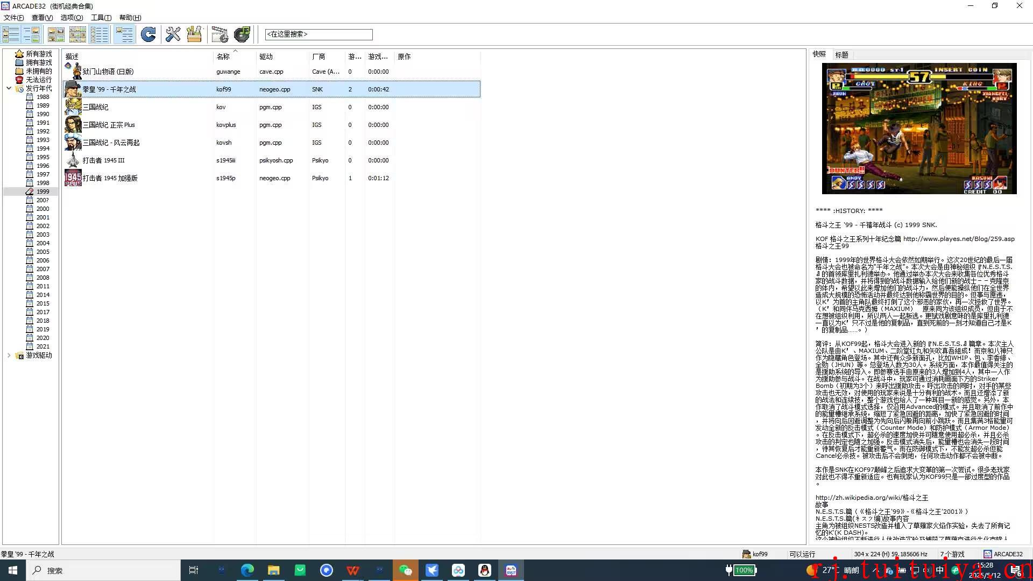Select year 1994 folder
The image size is (1033, 581).
[43, 148]
